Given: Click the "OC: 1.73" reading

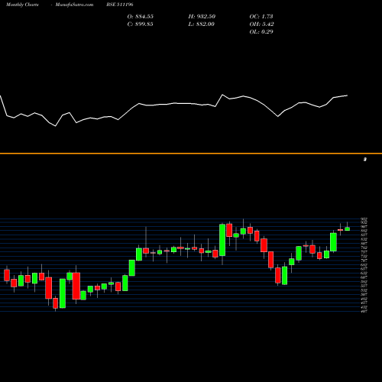Looking at the screenshot, I should 261,17.
